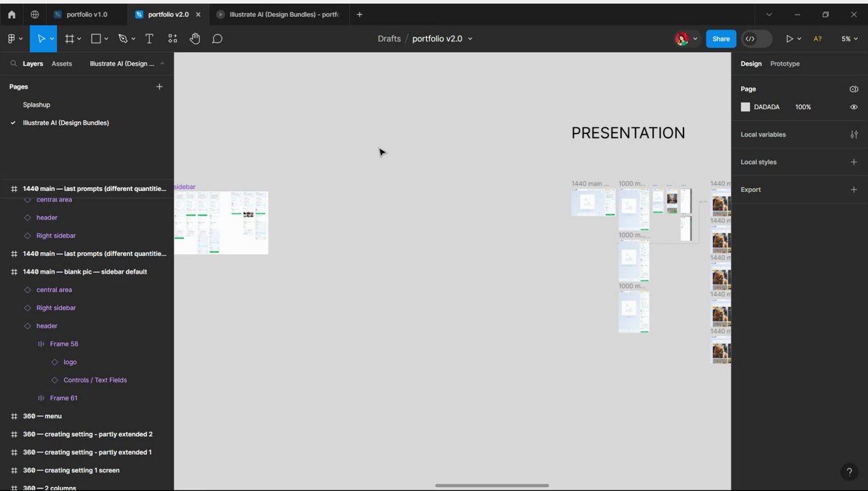868x491 pixels.
Task: Edit page background 100% opacity
Action: [803, 107]
